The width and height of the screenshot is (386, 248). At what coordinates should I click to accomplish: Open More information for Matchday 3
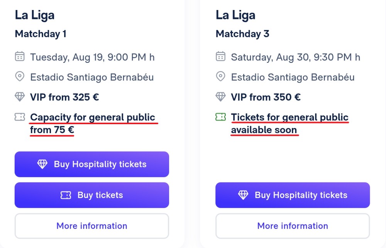293,226
